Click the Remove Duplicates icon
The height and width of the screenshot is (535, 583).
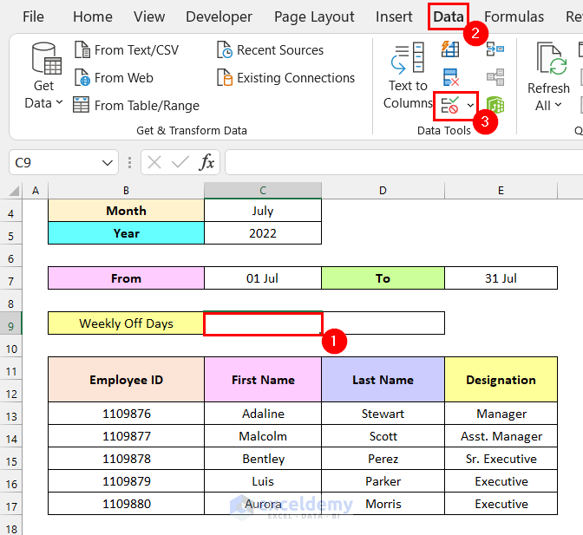coord(450,77)
